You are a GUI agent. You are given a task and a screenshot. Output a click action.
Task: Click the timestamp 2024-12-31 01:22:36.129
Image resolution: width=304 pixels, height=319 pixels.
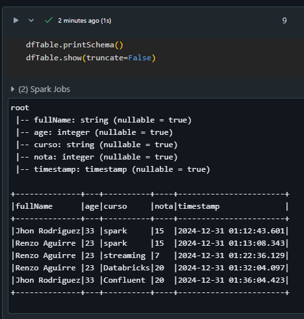(231, 255)
